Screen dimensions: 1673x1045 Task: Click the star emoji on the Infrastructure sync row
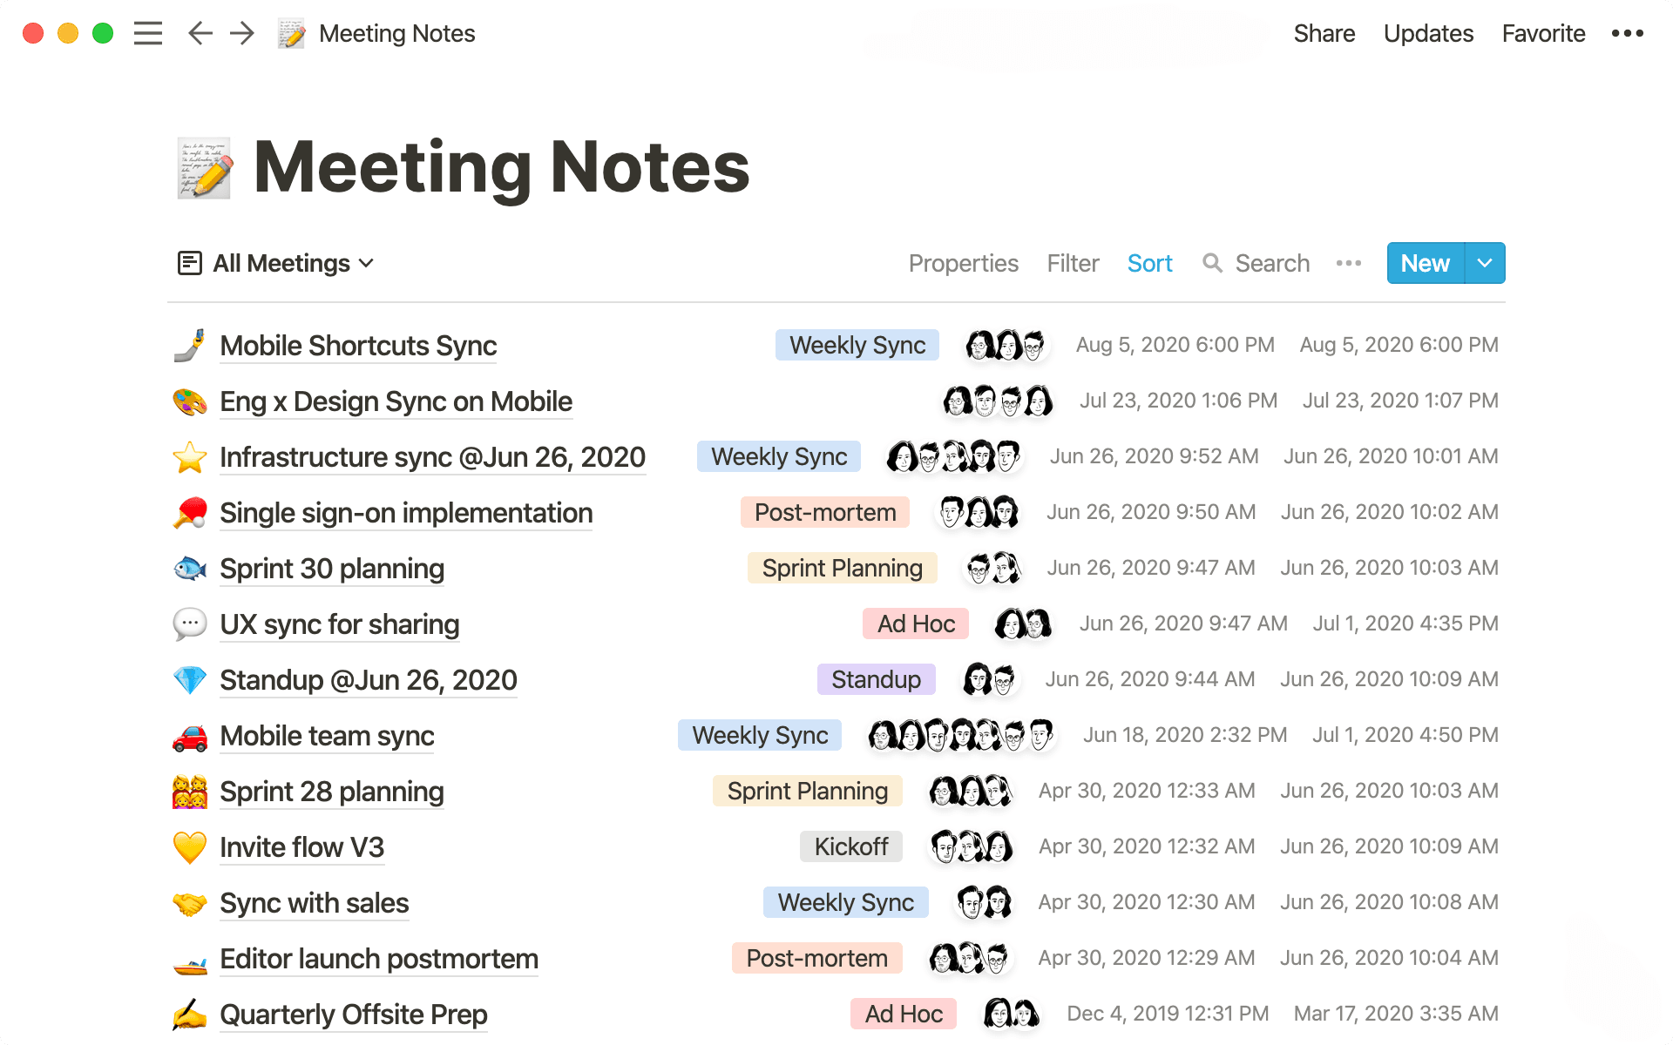pos(191,456)
